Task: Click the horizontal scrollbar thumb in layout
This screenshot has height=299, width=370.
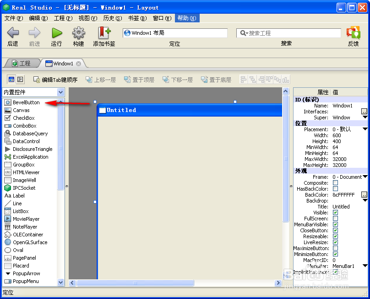Action: [x=135, y=283]
